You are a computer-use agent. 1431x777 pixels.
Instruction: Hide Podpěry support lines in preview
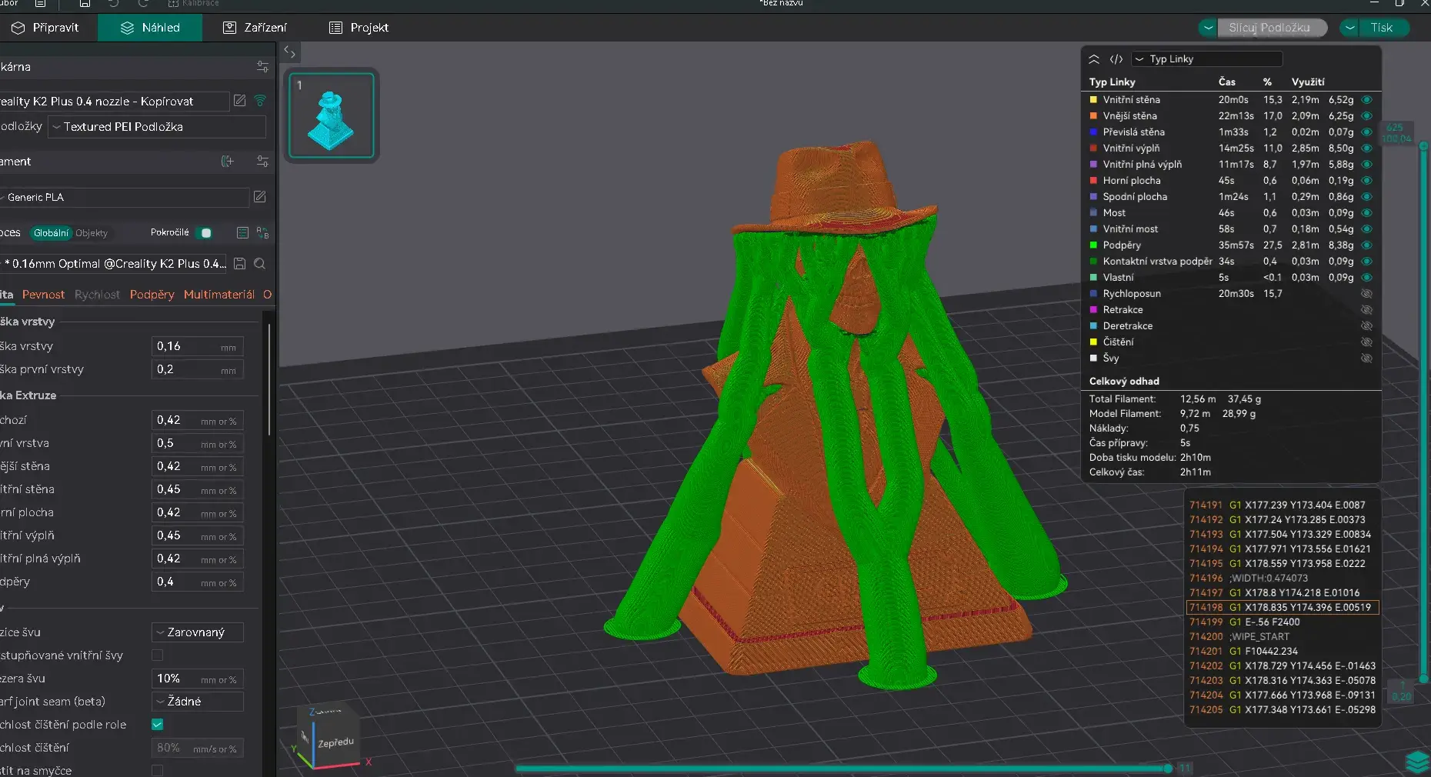point(1366,245)
